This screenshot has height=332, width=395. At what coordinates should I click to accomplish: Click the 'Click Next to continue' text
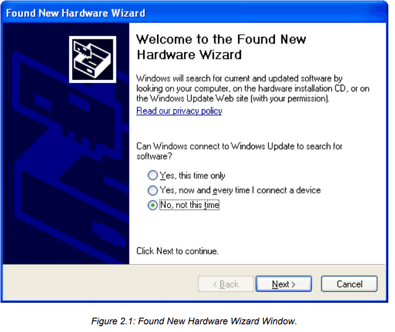[177, 251]
